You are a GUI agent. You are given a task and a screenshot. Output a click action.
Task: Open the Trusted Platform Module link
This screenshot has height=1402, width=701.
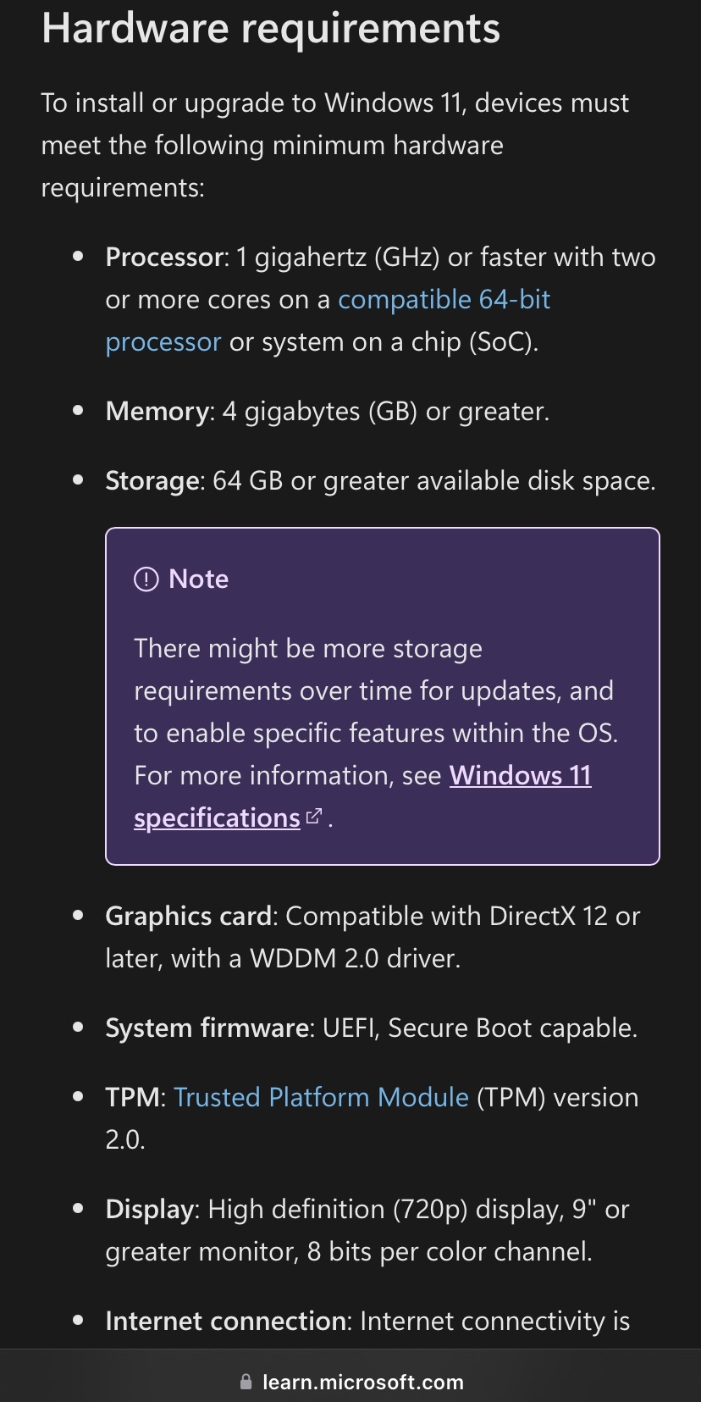pos(321,1097)
